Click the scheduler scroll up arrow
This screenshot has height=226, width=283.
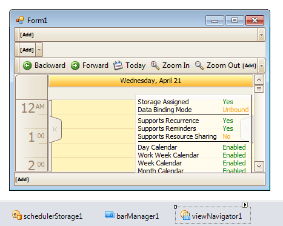(259, 80)
